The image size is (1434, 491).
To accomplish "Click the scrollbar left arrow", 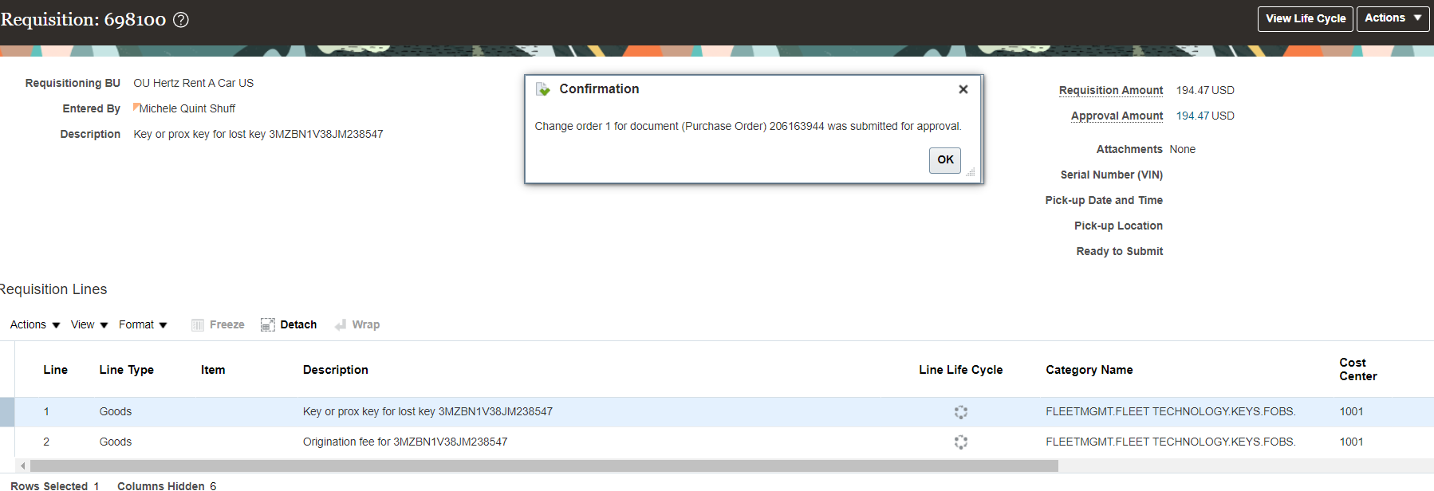I will point(23,466).
